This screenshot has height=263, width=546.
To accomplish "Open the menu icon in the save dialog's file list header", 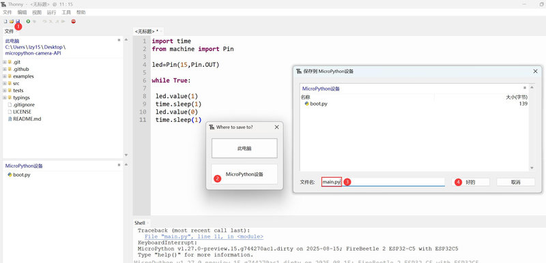I will pyautogui.click(x=525, y=88).
